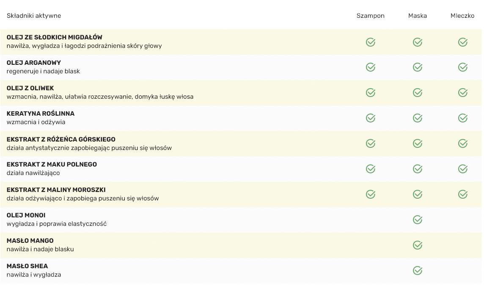
Task: Click Maska checkmark for Olej monoi
Action: click(x=418, y=220)
